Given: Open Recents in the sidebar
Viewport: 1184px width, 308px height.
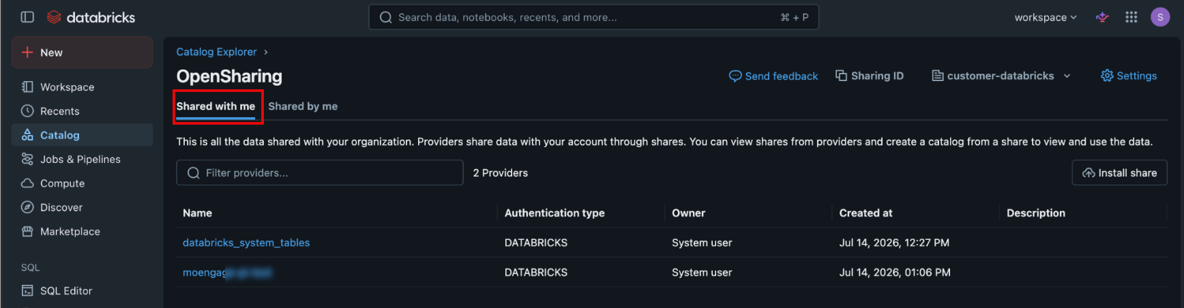Looking at the screenshot, I should (x=83, y=110).
